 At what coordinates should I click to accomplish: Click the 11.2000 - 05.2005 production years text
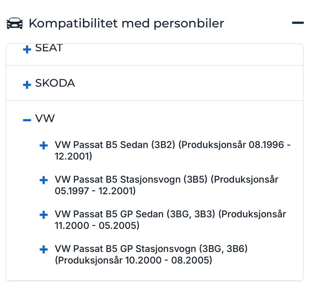pyautogui.click(x=97, y=226)
